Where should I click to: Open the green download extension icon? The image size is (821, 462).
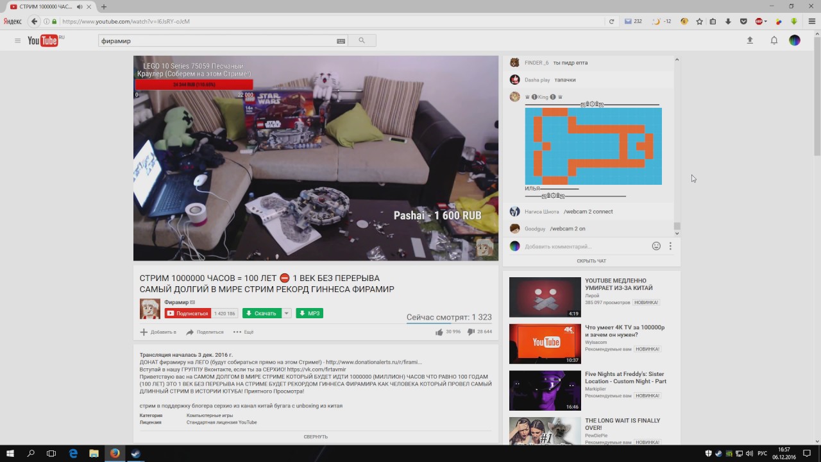794,21
